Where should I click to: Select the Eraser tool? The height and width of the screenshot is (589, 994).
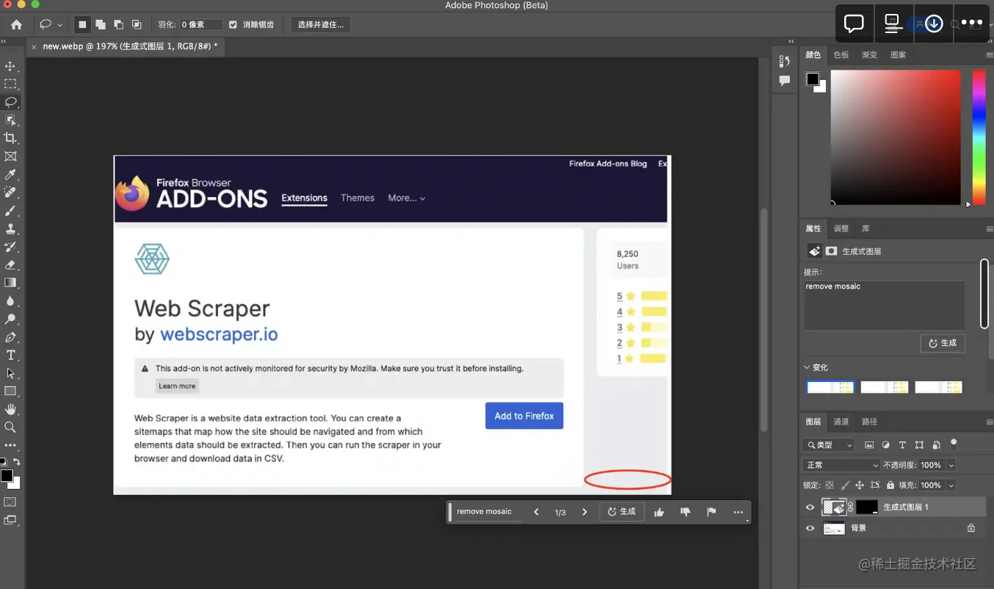[x=10, y=264]
